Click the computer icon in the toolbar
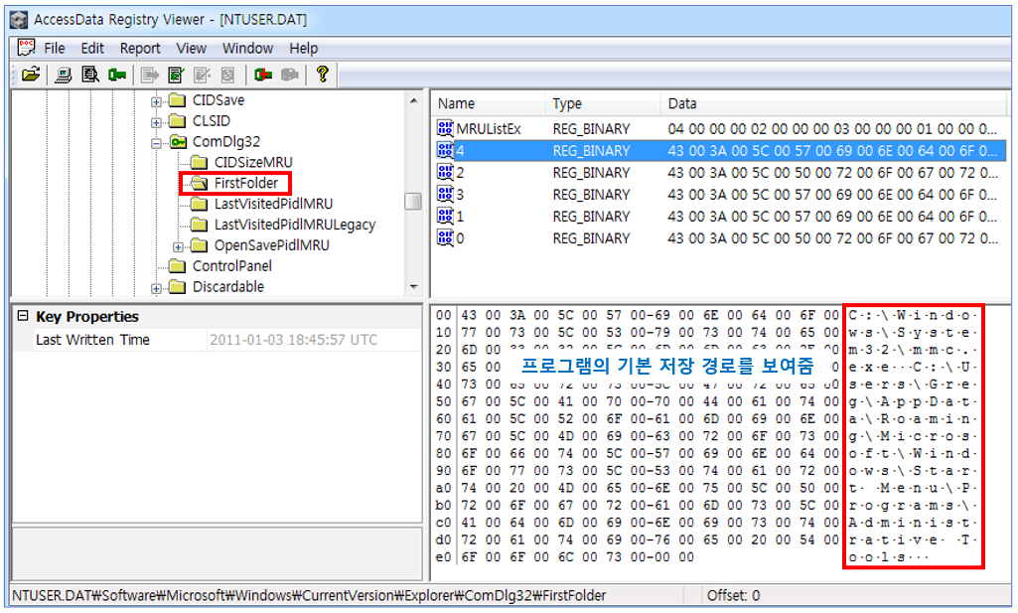 63,75
